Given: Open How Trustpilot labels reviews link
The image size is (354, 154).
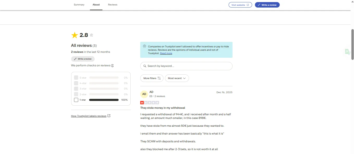Looking at the screenshot, I should click(x=89, y=116).
